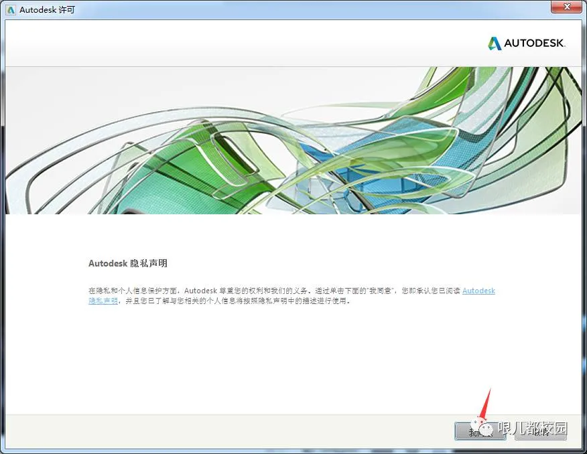Click the Autodesk 隐私声明 heading text
Viewport: 587px width, 454px height.
(128, 263)
